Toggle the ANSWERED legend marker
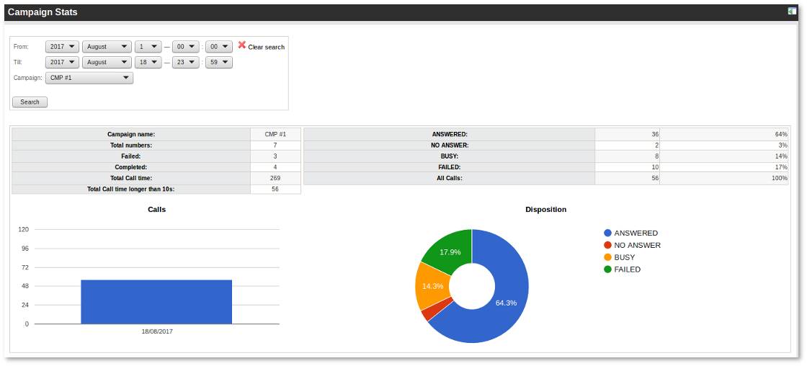Viewport: 807px width, 366px height. click(x=607, y=233)
